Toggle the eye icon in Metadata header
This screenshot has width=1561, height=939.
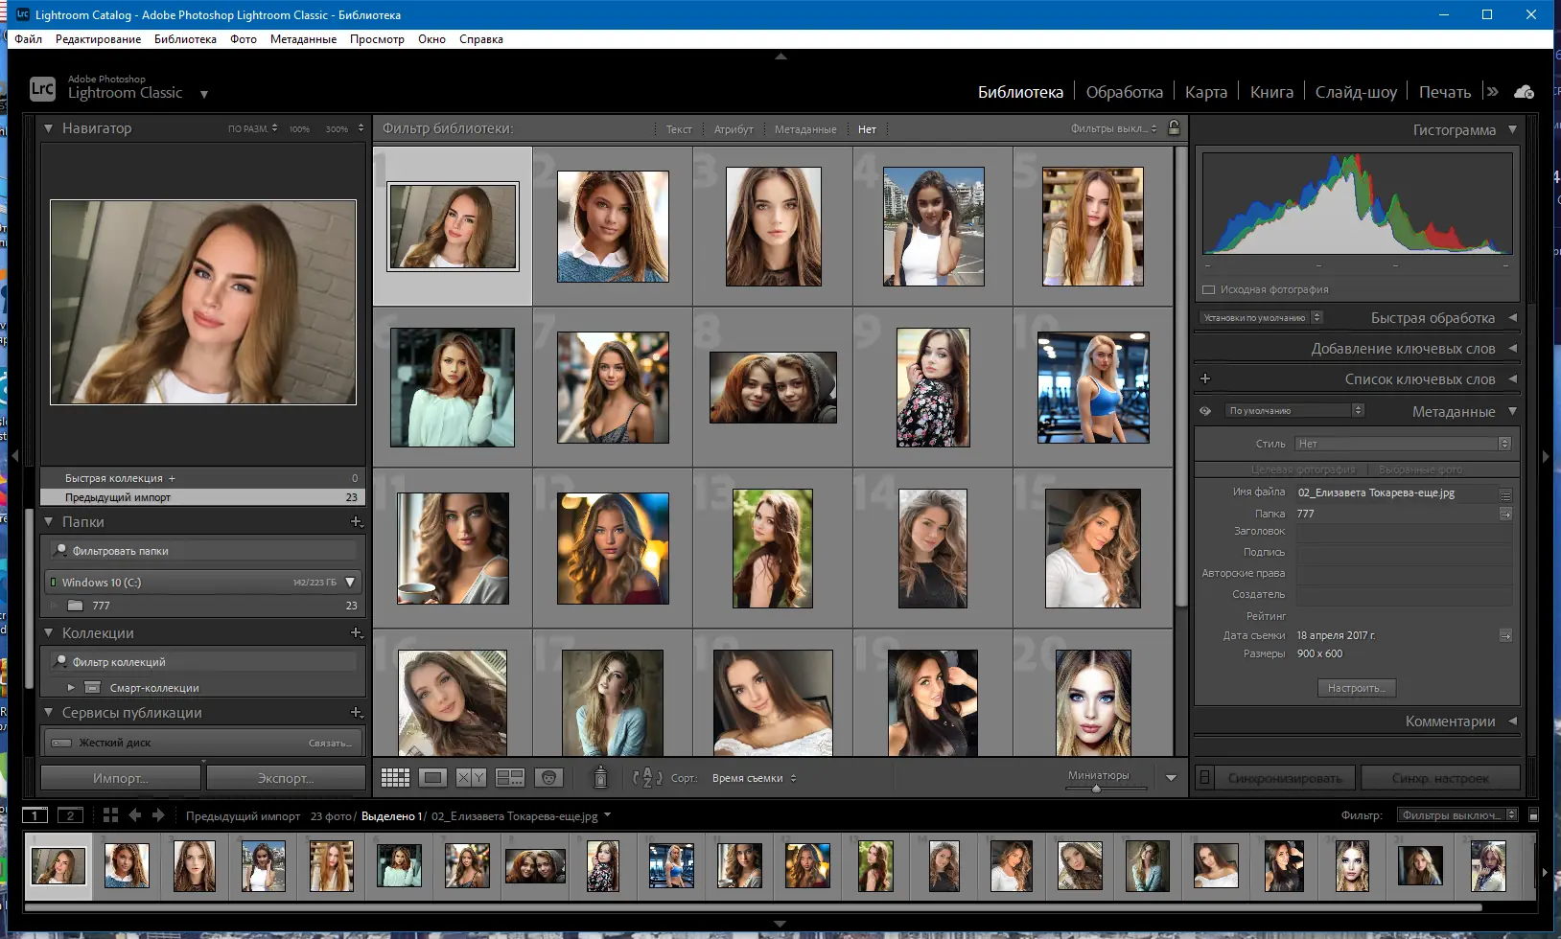[1205, 411]
